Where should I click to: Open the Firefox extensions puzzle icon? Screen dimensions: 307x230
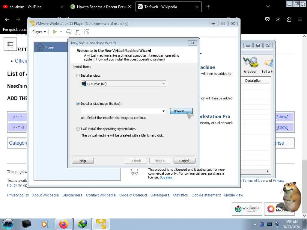point(289,19)
